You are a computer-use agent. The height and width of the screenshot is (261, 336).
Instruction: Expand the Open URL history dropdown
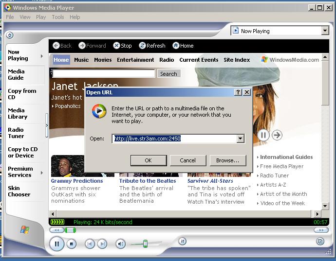tap(241, 139)
